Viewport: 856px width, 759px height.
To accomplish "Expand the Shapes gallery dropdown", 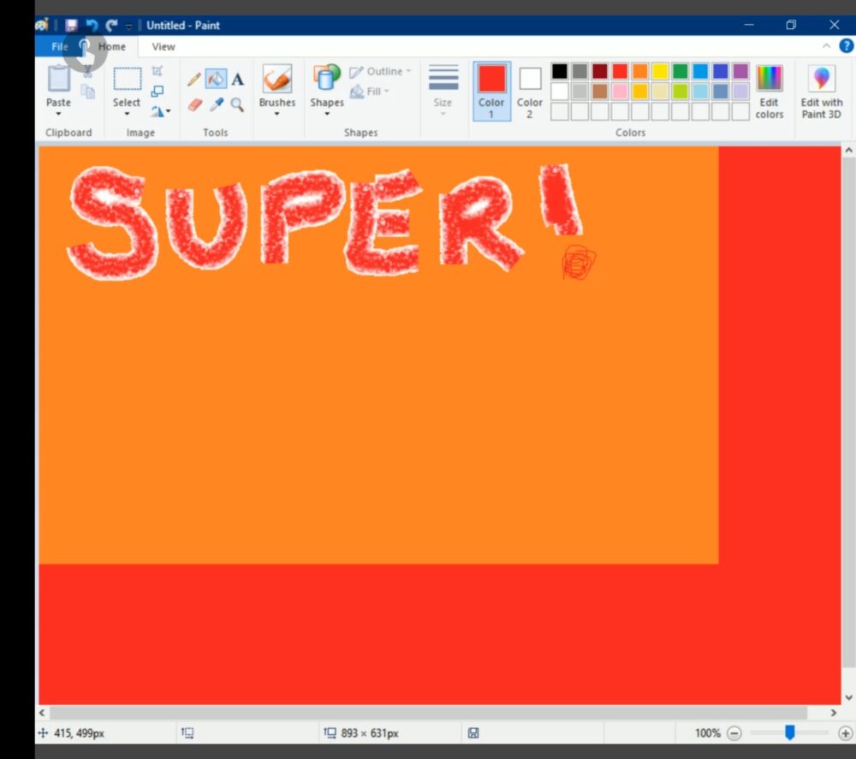I will (326, 111).
